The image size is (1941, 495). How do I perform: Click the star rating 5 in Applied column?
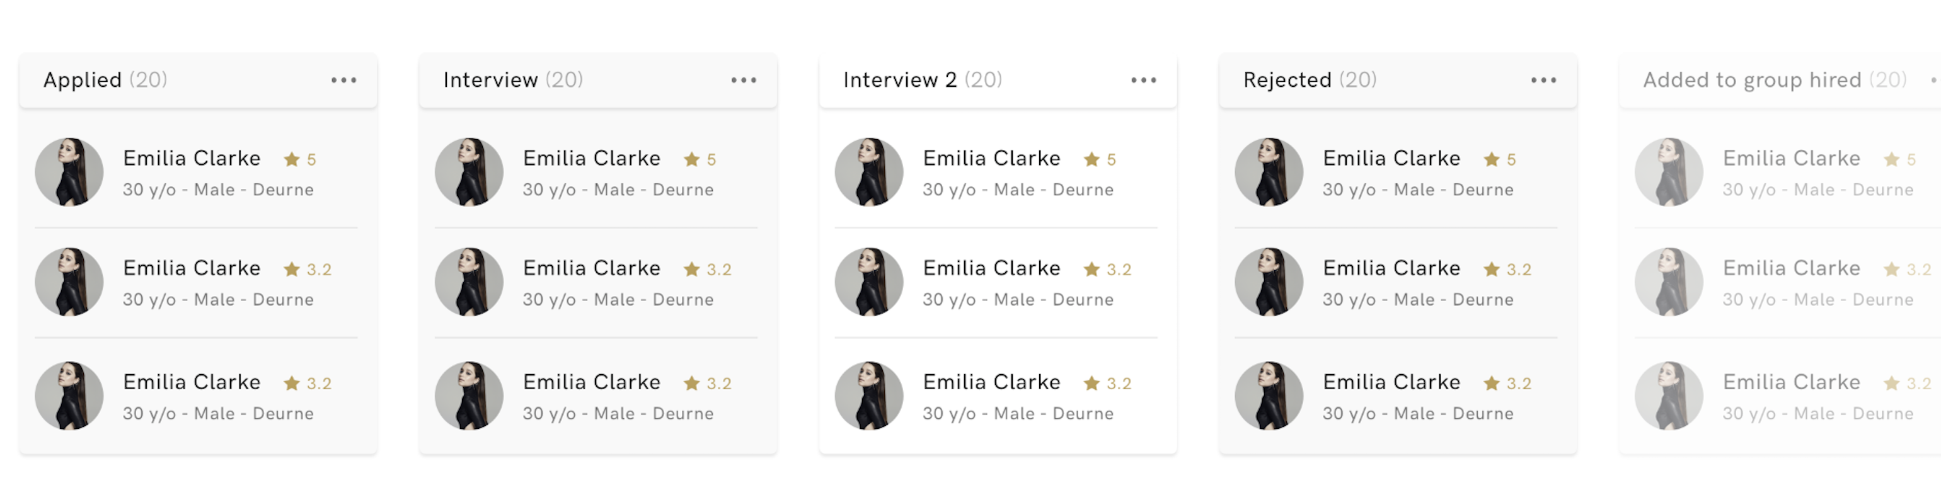click(x=300, y=159)
